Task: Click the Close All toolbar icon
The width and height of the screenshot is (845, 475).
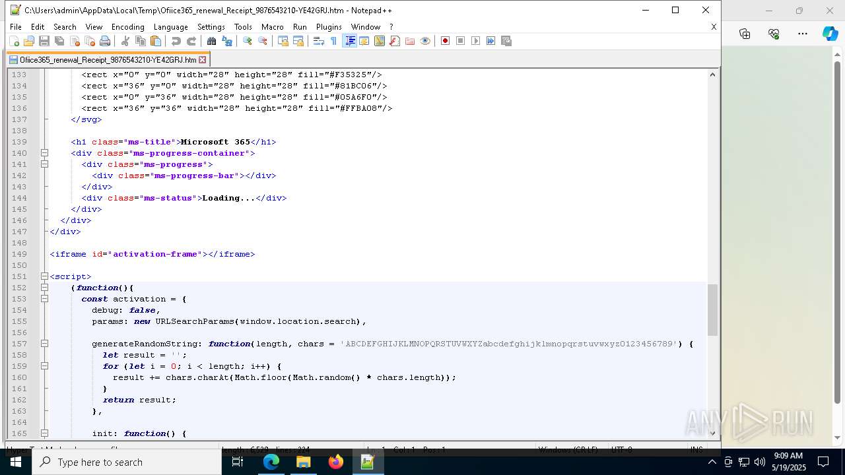Action: [90, 41]
